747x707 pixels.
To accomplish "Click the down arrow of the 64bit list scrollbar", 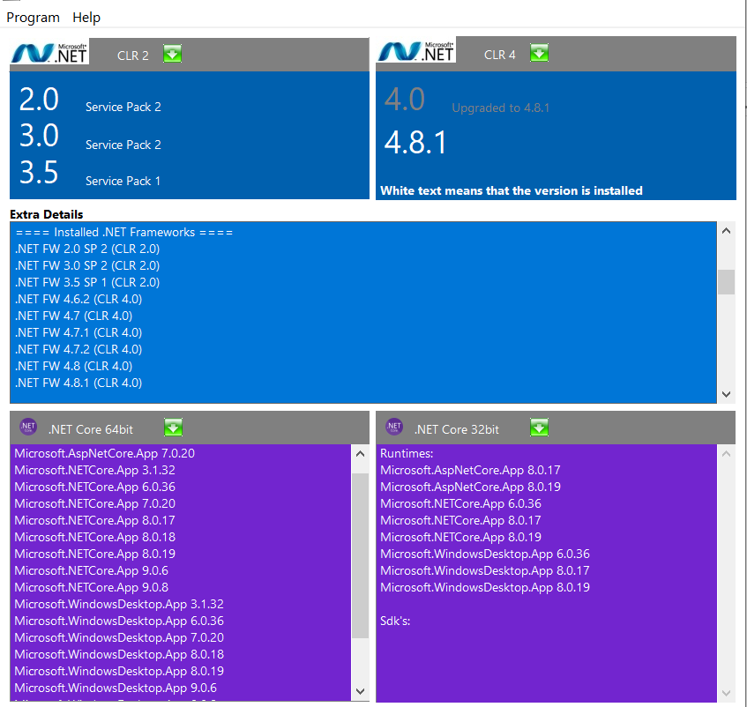I will (360, 692).
